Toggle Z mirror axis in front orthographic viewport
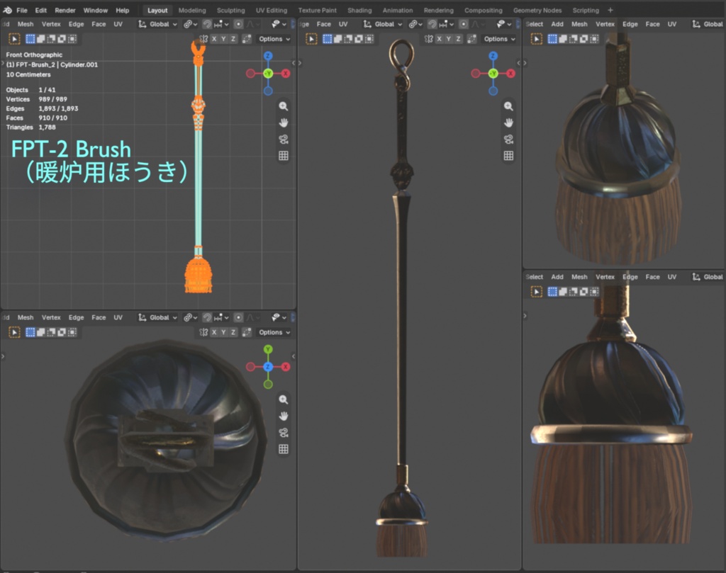 pos(233,39)
